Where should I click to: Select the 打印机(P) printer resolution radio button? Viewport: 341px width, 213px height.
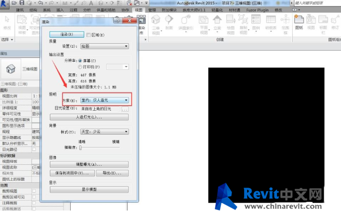(80, 67)
